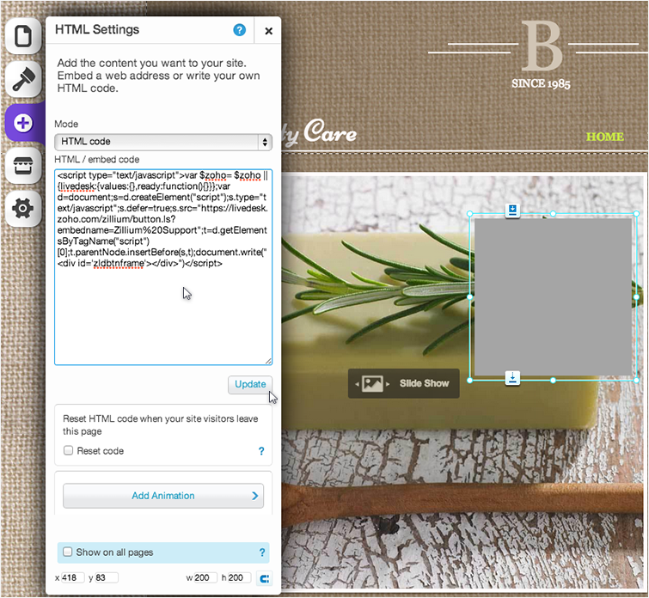Select the purple Add plus icon

point(23,123)
